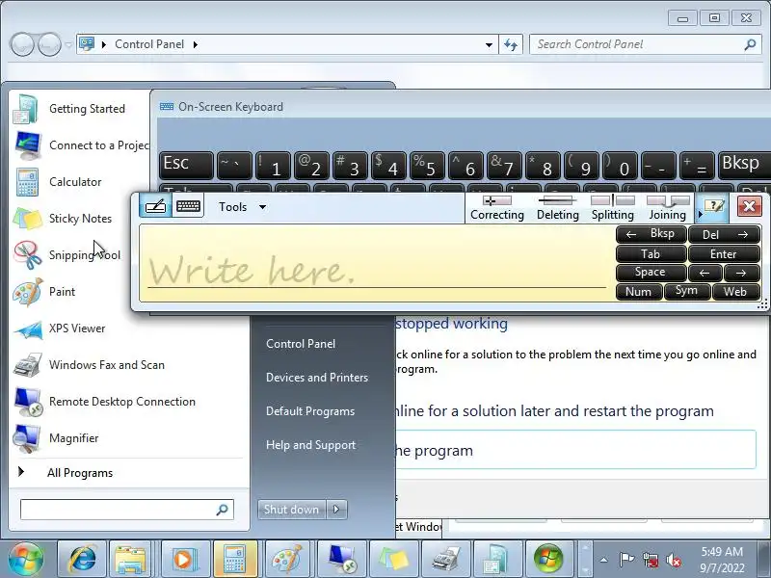This screenshot has height=578, width=771.
Task: Click Bksp key on On-Screen Keyboard
Action: [x=743, y=165]
